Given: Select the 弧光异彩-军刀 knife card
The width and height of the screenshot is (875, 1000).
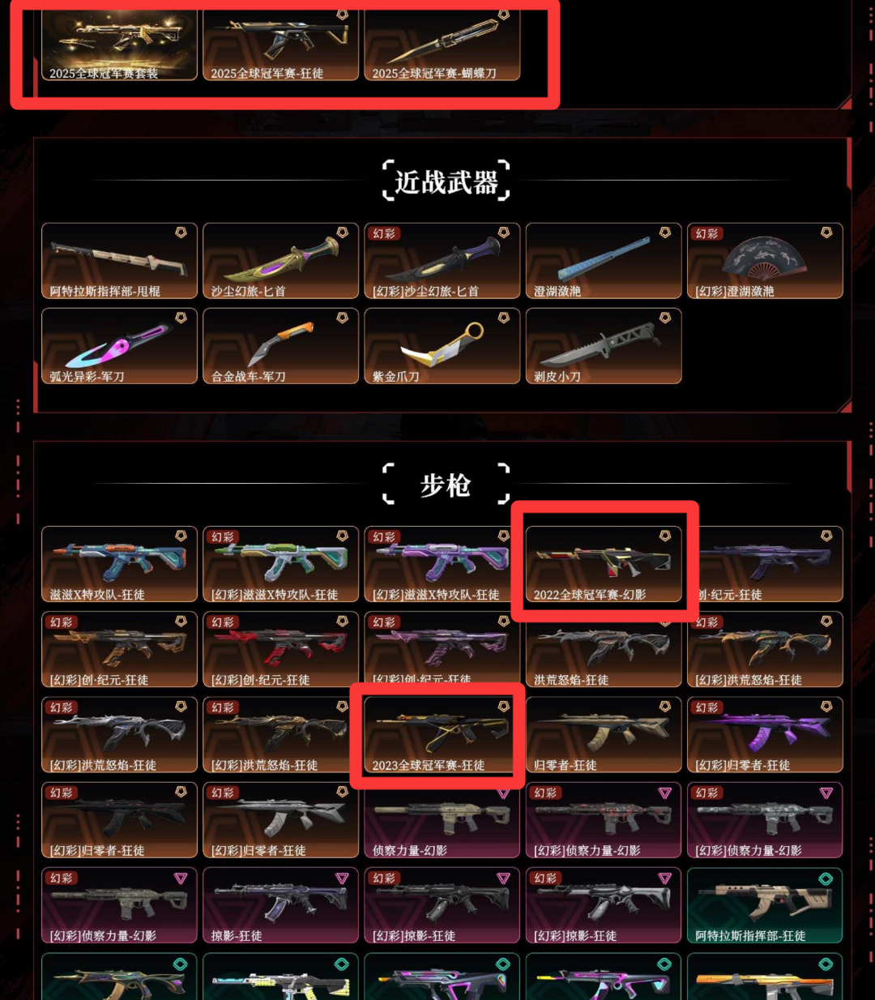Looking at the screenshot, I should click(119, 346).
